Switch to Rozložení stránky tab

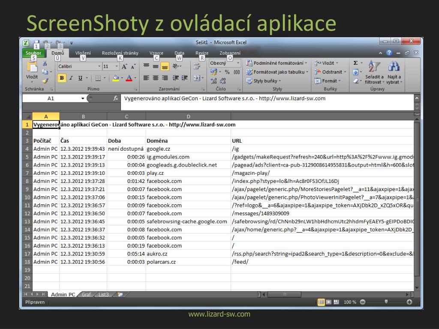(x=120, y=53)
